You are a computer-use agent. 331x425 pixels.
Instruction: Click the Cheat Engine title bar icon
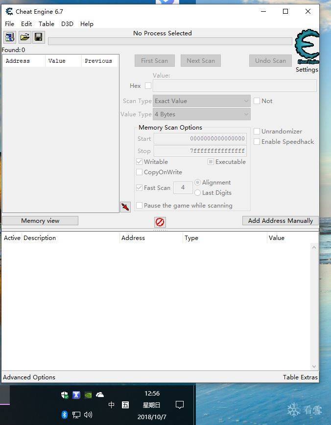[9, 11]
